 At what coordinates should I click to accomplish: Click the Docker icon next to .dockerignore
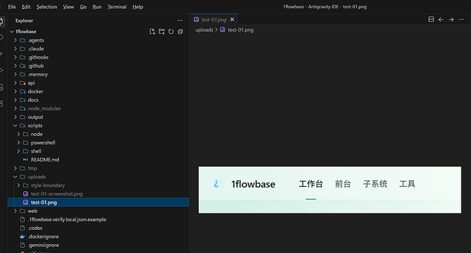(x=23, y=237)
